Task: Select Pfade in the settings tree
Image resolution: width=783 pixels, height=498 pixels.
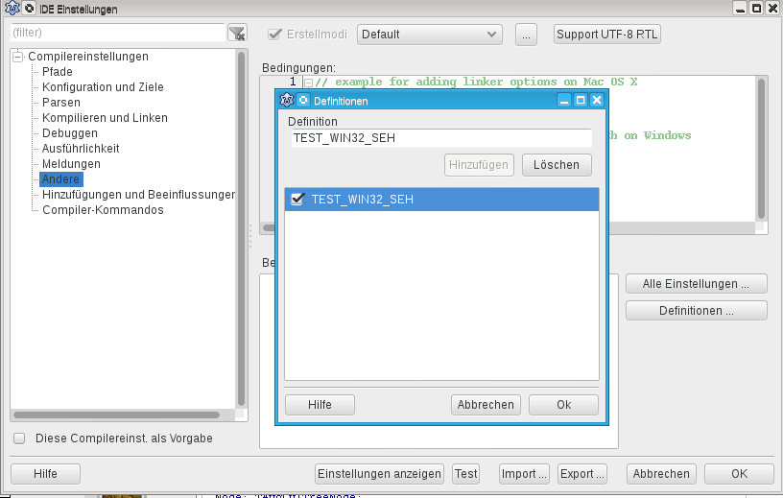Action: (57, 72)
